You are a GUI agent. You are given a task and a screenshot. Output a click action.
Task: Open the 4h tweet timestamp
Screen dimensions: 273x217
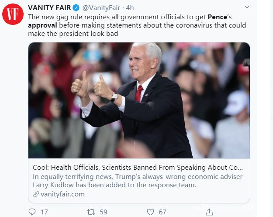coord(130,7)
